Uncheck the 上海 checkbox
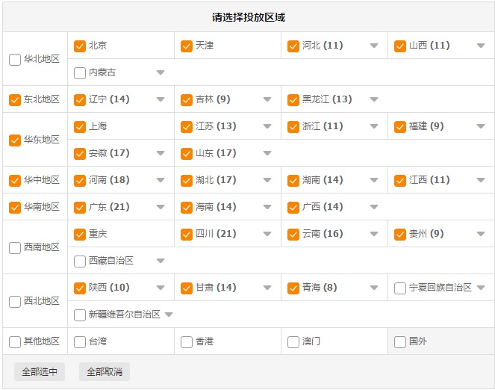The image size is (495, 390). click(80, 126)
